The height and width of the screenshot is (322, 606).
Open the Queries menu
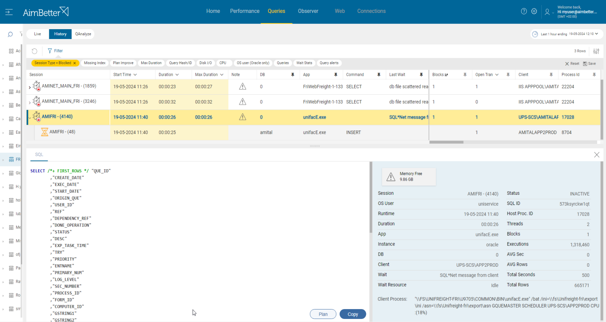[x=276, y=11]
